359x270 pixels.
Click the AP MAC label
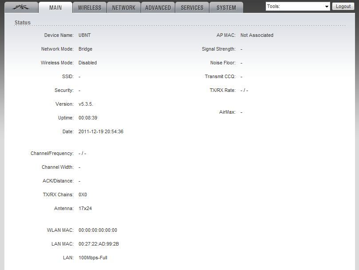[x=226, y=35]
